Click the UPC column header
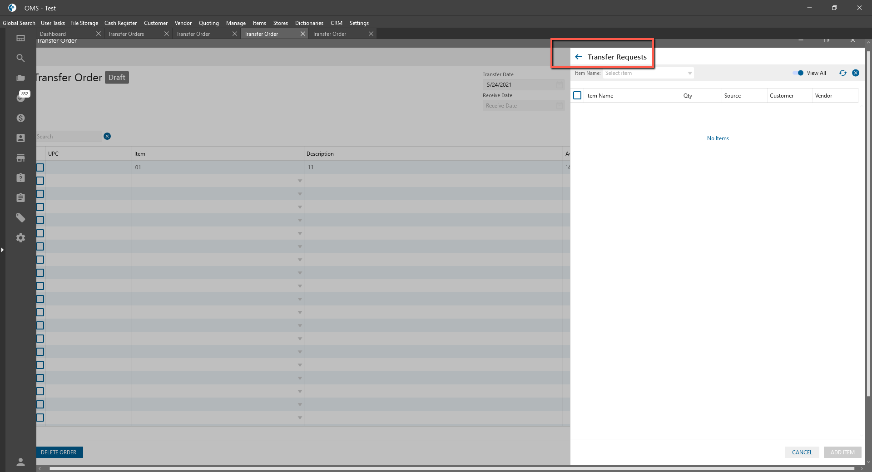 89,154
